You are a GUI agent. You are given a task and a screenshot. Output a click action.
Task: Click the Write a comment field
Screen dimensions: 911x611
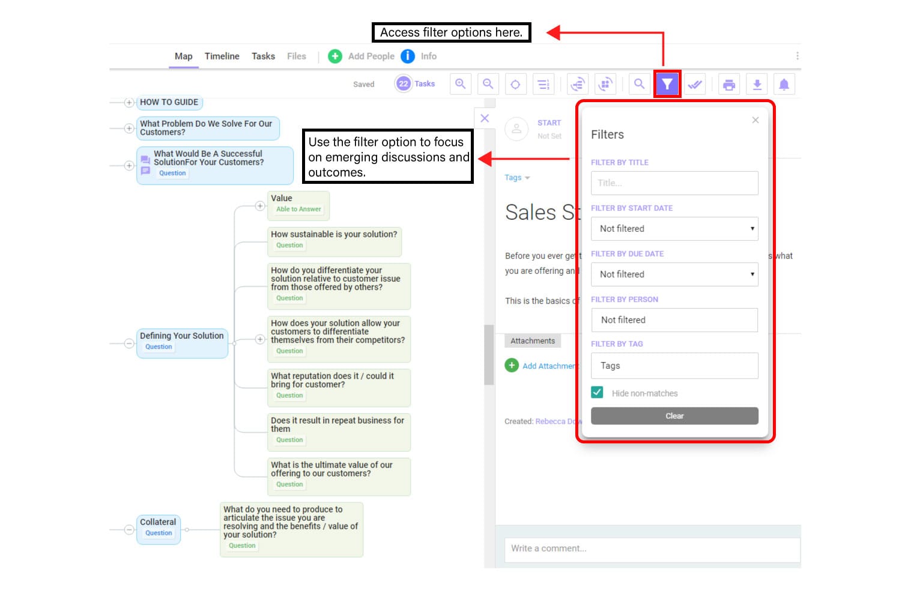(652, 548)
